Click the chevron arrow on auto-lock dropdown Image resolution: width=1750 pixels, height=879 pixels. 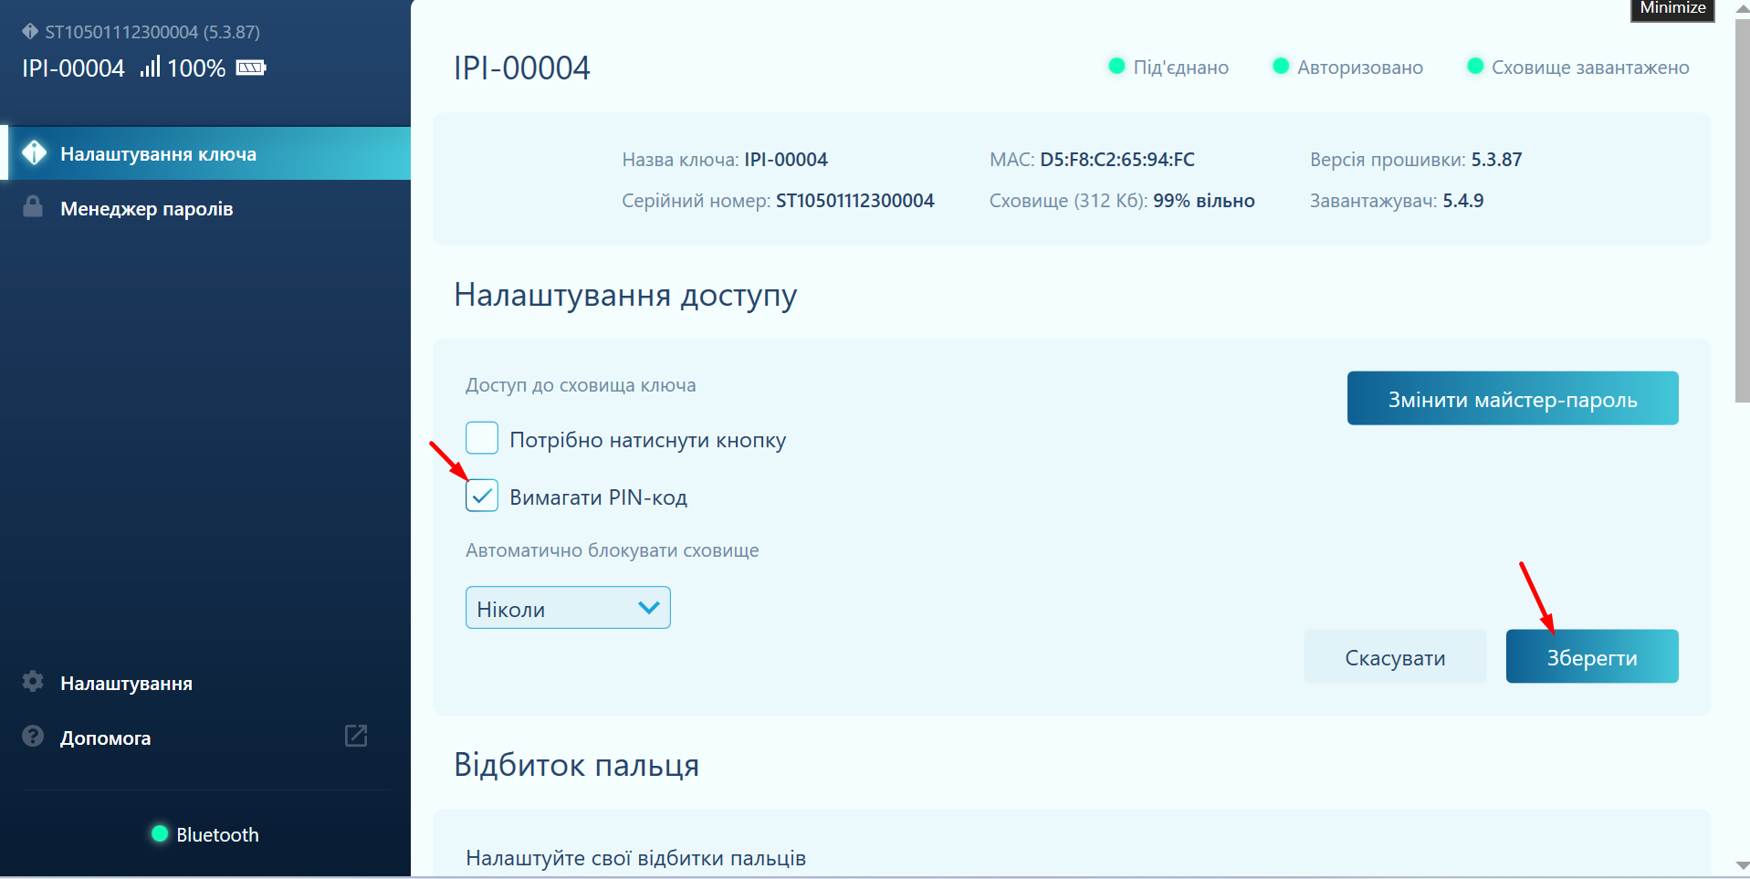coord(648,608)
